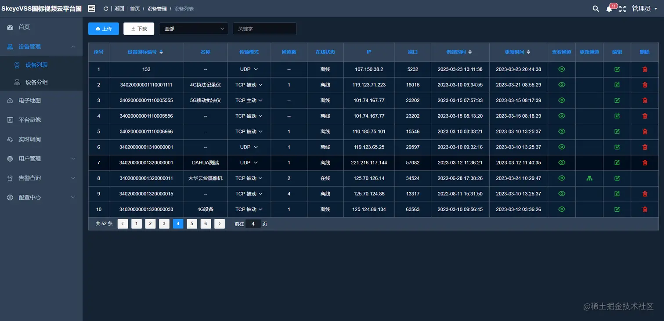Open 电子地图 in the sidebar
Screen dimensions: 664x321
[41, 101]
